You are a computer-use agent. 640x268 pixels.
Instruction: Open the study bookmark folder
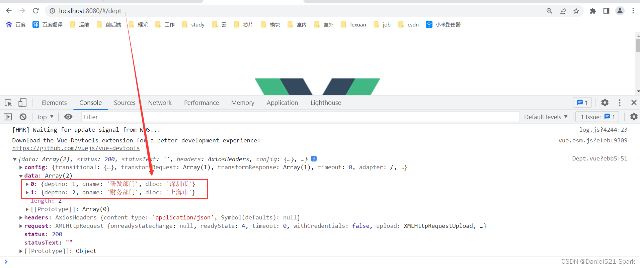[x=193, y=24]
